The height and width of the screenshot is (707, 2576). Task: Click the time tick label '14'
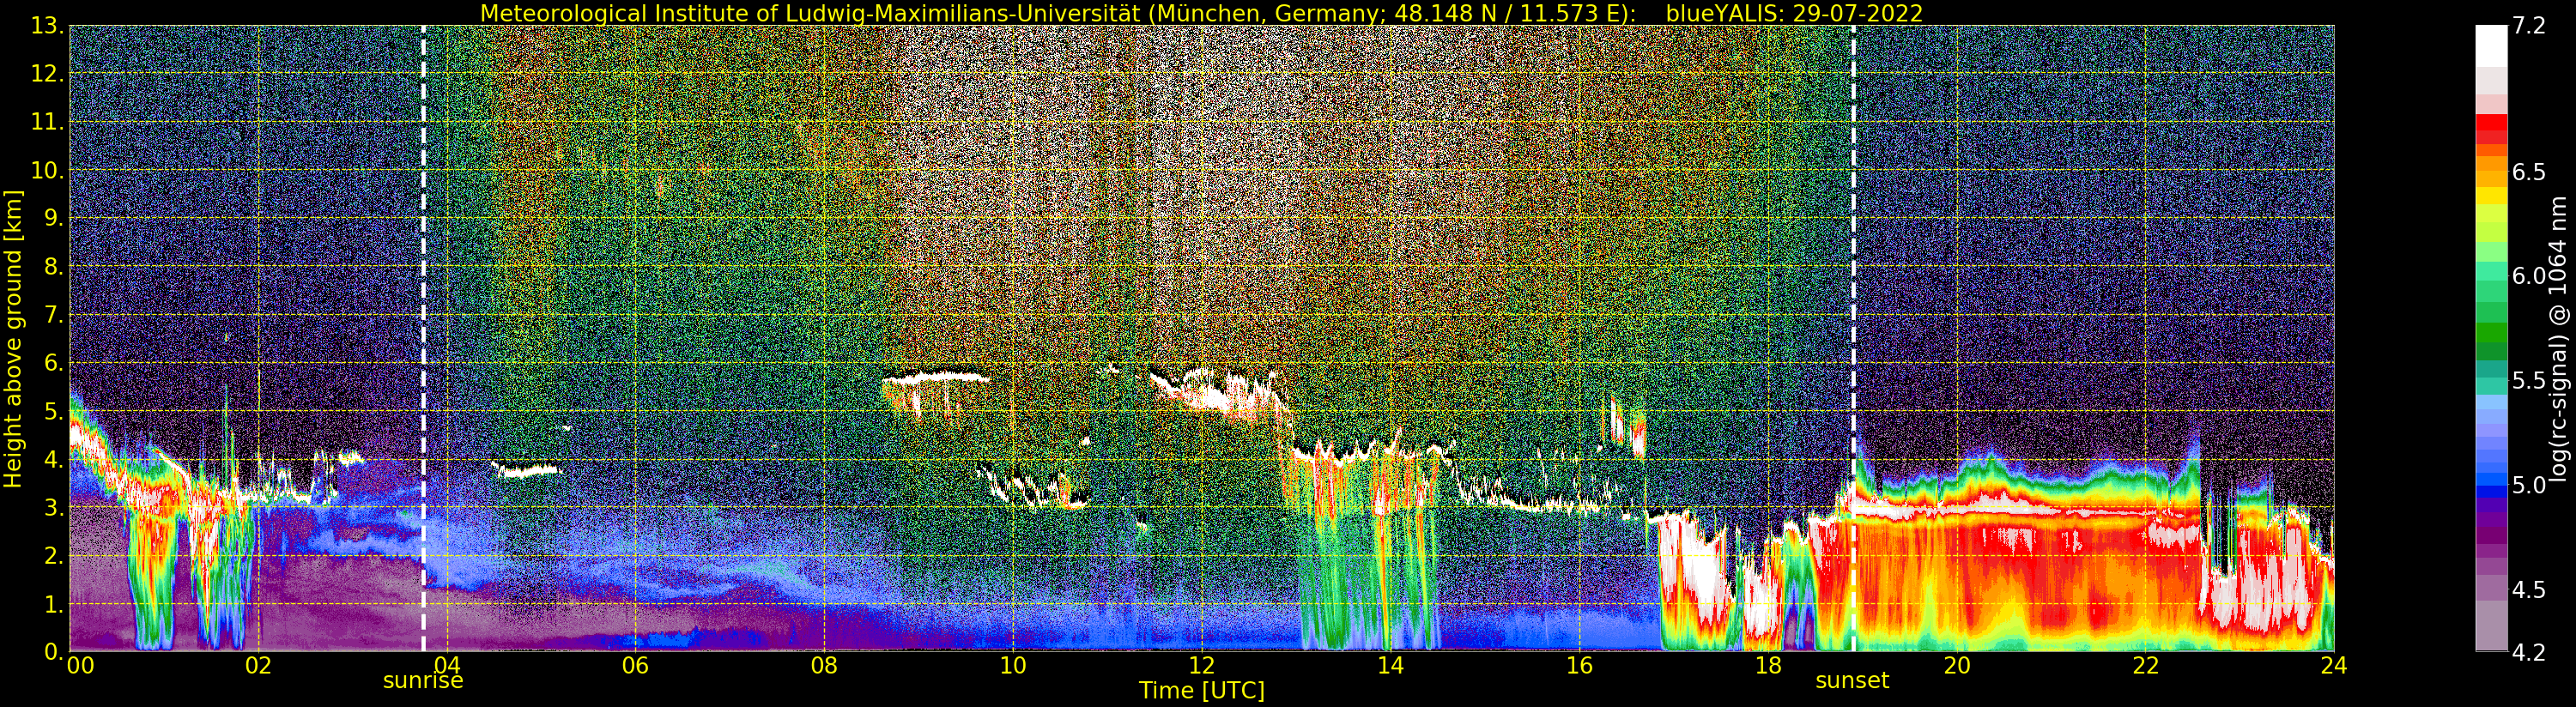(x=1390, y=666)
